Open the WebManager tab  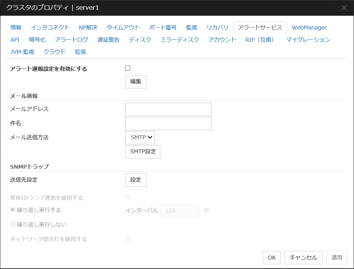[309, 28]
